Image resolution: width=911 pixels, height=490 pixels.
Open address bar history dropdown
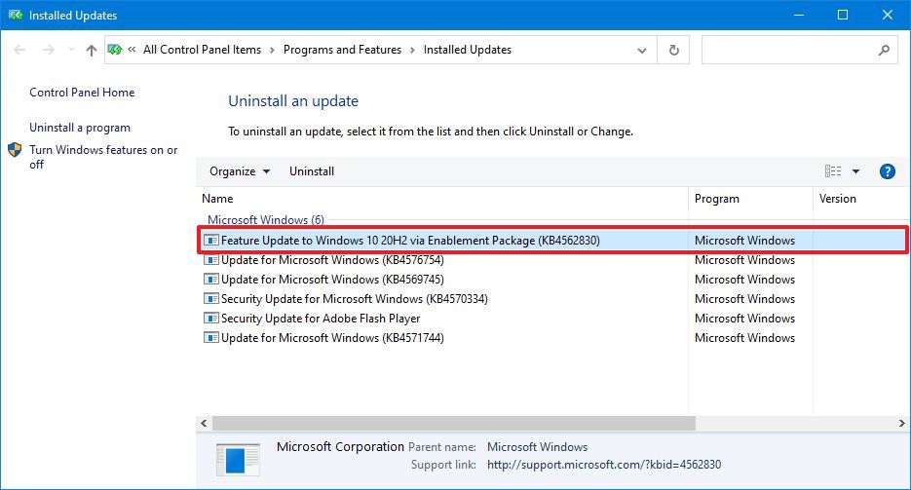[x=641, y=50]
